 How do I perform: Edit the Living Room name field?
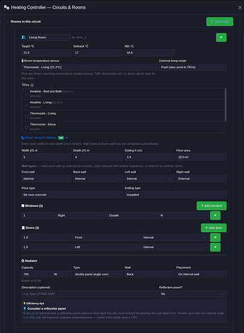(x=49, y=37)
